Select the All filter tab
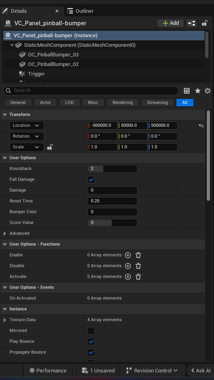Screen dimensions: 214x380 (185, 102)
